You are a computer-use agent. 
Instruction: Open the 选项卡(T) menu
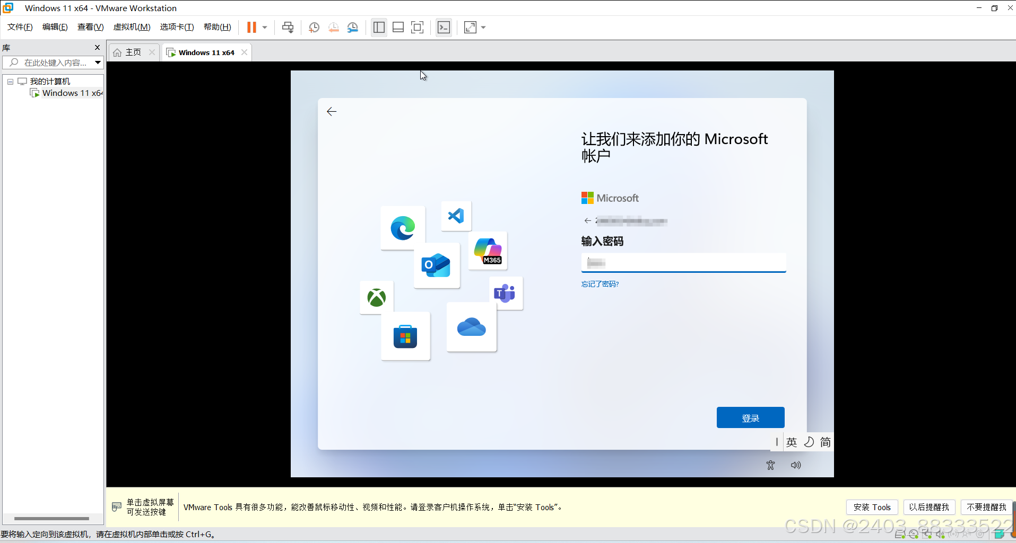tap(177, 27)
